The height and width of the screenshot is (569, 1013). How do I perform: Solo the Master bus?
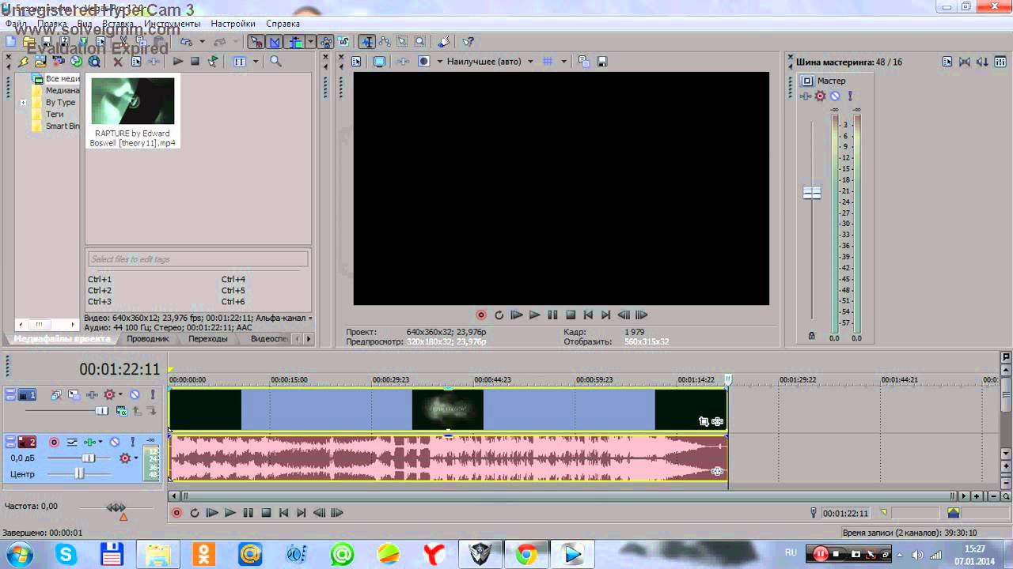[850, 96]
